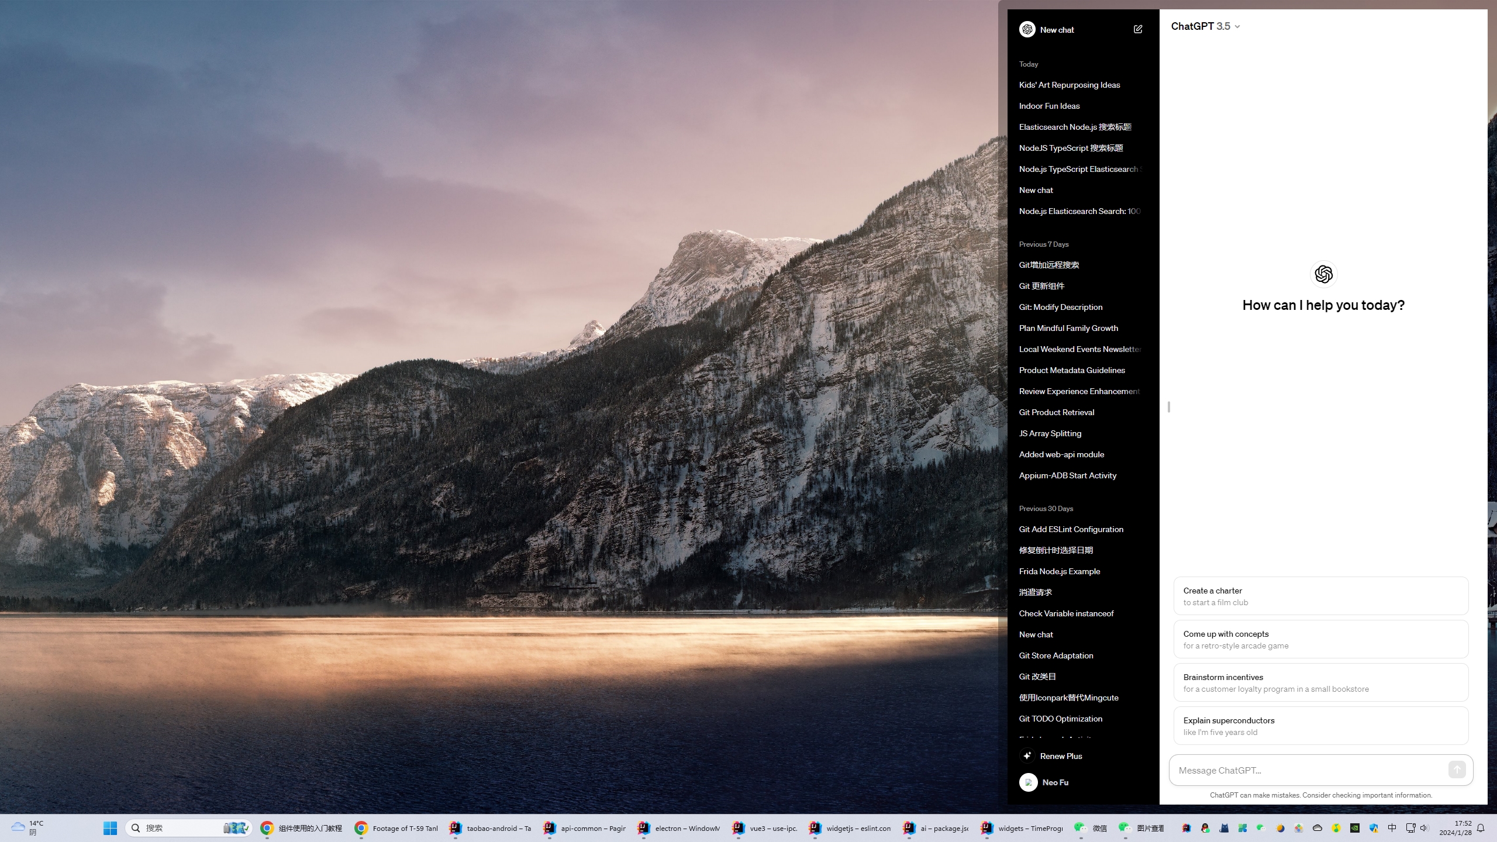Click the ChatGPT logo beside New chat

1027,29
